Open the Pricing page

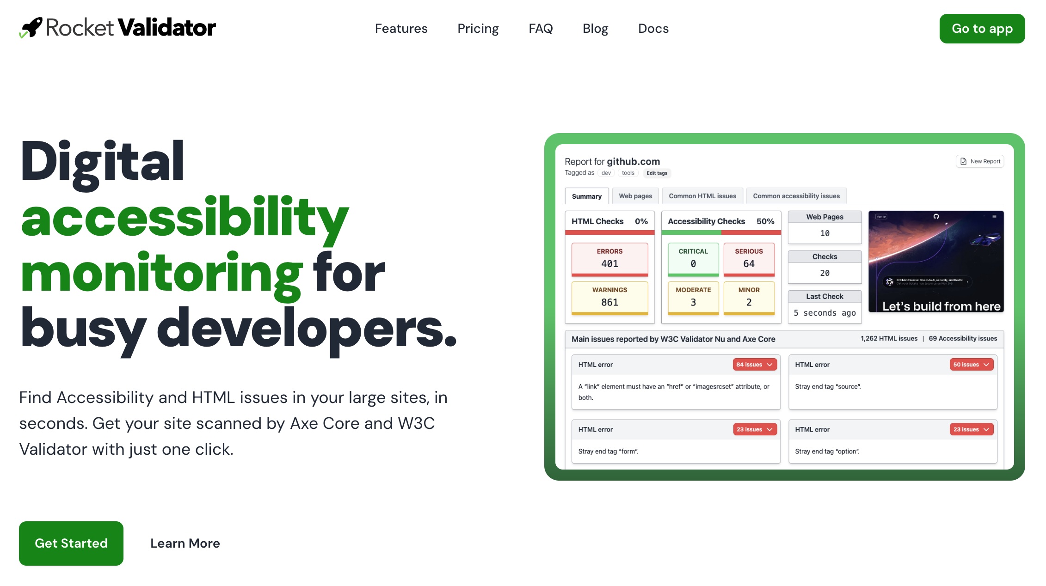478,29
